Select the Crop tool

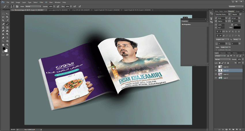(x=3, y=21)
